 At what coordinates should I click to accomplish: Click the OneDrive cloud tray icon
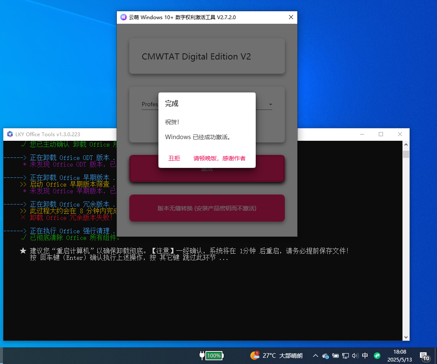pyautogui.click(x=325, y=356)
